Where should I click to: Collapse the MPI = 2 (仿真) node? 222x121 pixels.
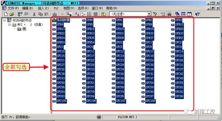9,25
